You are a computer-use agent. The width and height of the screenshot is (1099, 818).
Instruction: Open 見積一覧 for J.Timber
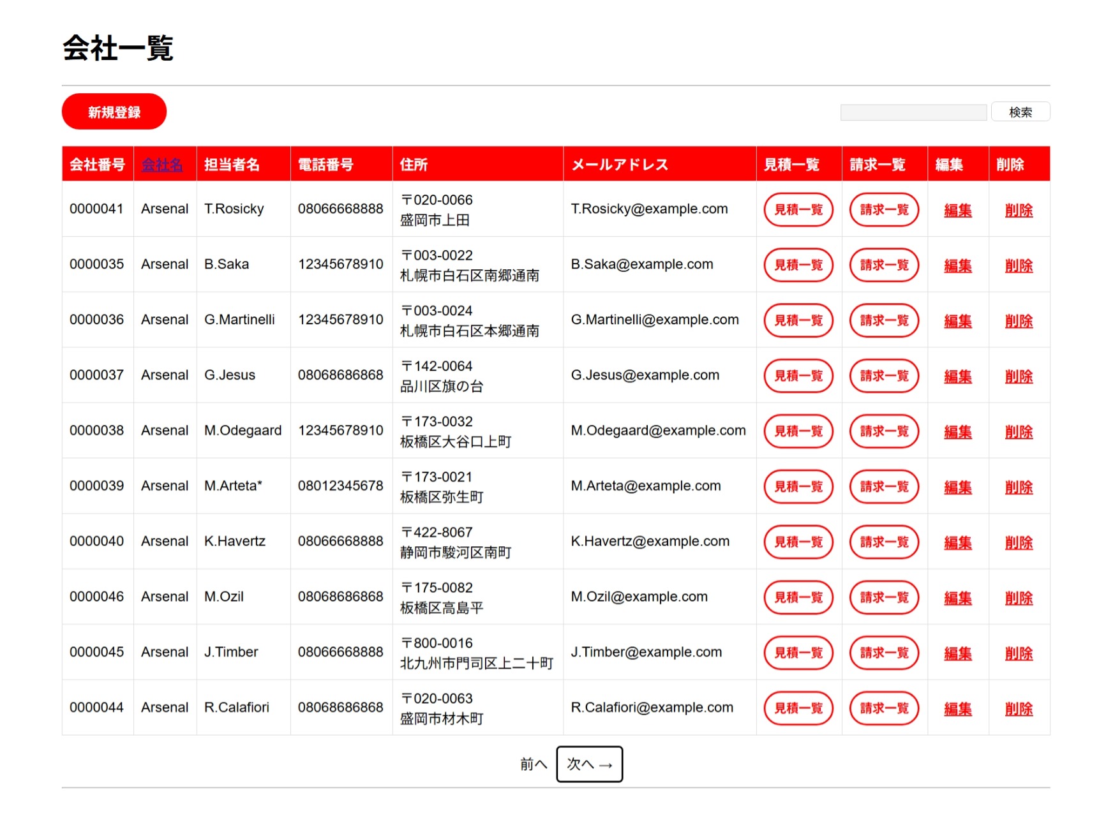pos(798,653)
